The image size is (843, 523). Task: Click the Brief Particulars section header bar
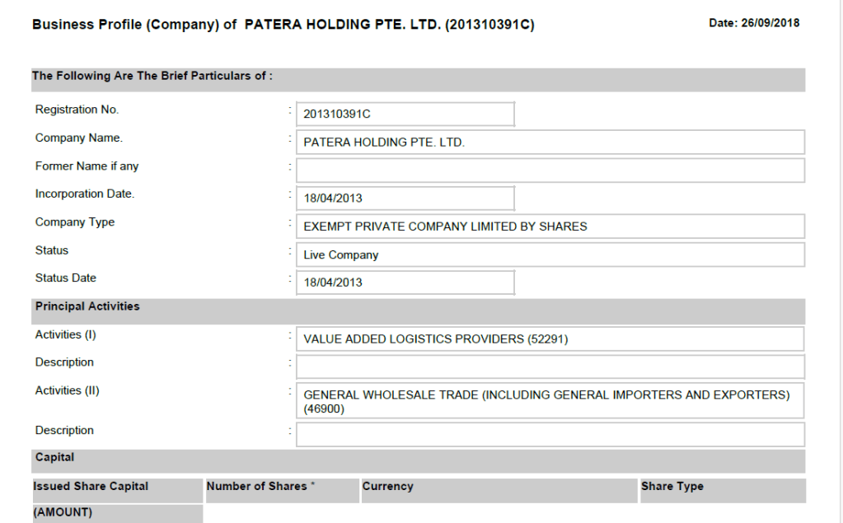pos(152,76)
